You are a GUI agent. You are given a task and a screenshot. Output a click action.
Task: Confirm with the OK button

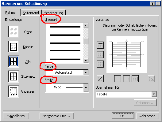pos(123,116)
